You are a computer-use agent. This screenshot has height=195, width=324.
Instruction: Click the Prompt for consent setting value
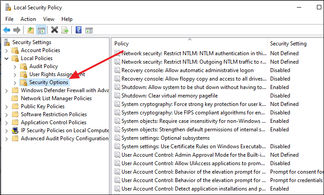296,172
